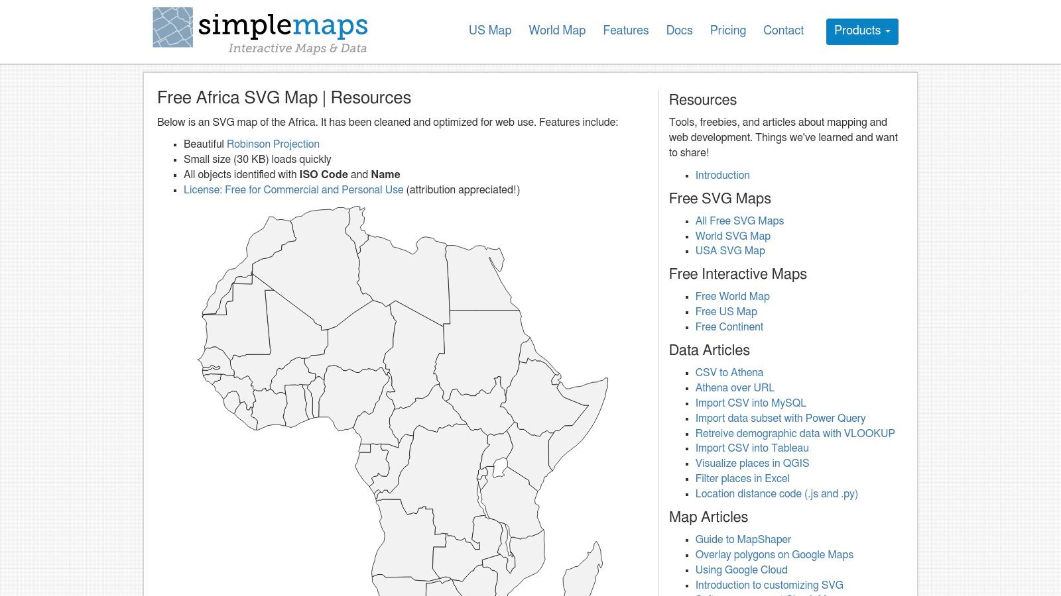Viewport: 1061px width, 596px height.
Task: Click the Free SVG Maps heading
Action: click(x=720, y=199)
